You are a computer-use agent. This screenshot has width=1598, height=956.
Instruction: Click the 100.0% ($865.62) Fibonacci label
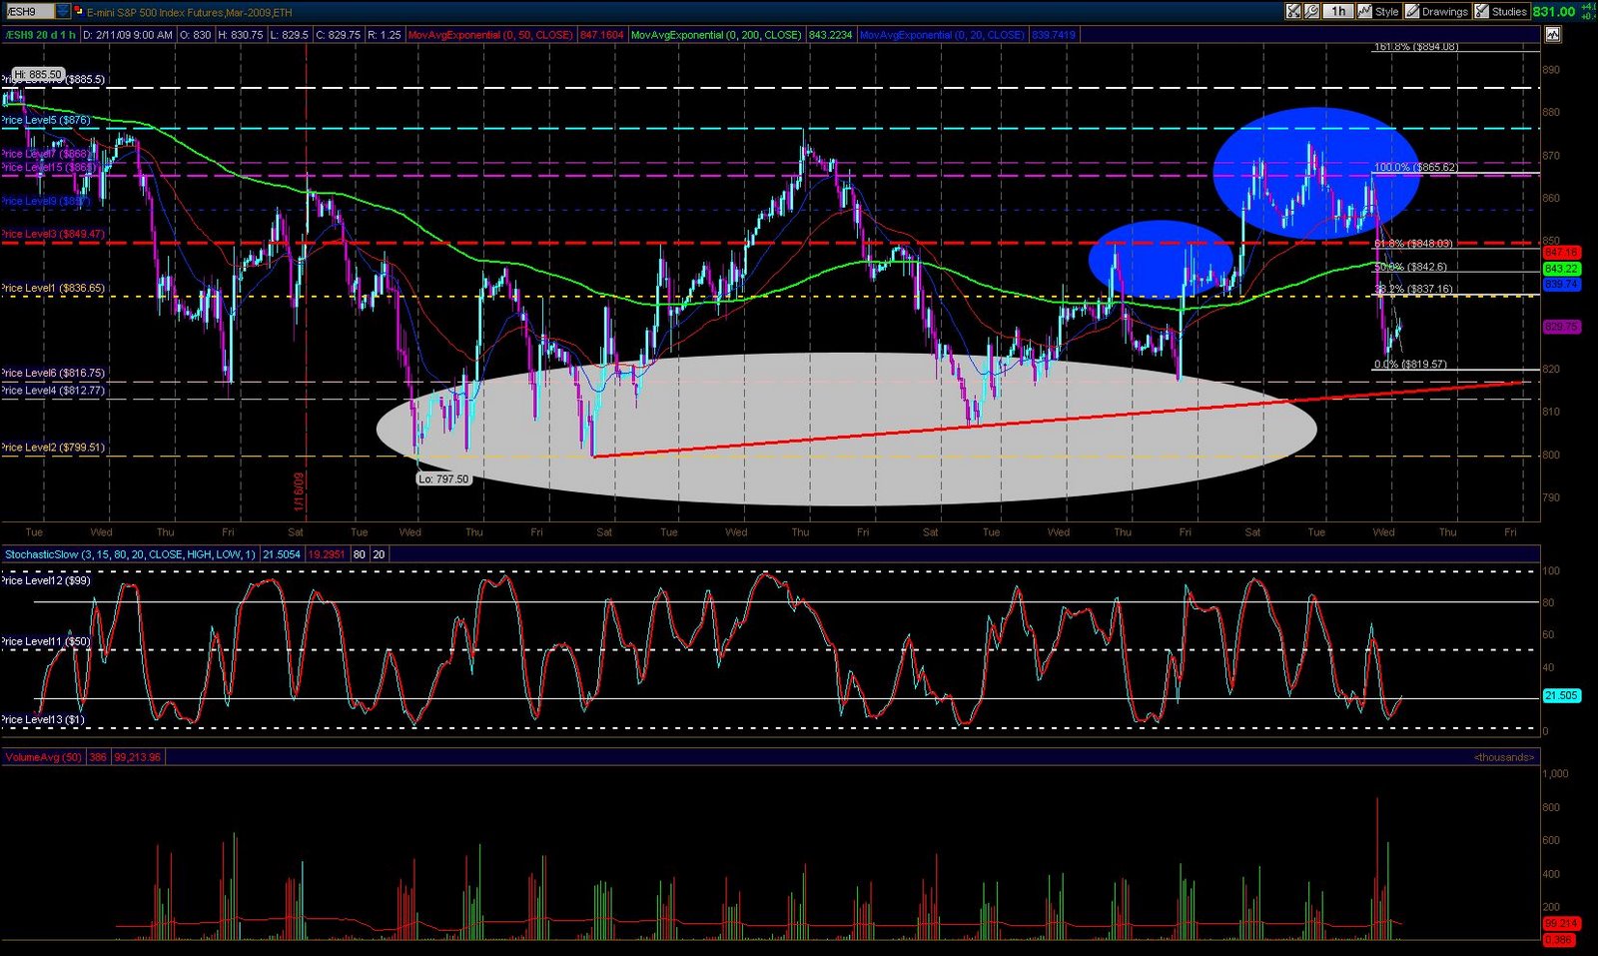[1415, 167]
